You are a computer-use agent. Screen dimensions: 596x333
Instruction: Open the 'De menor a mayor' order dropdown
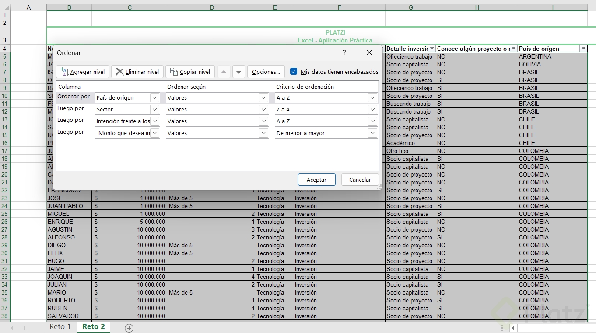point(372,133)
